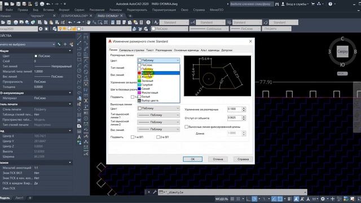The height and width of the screenshot is (203, 361).
Task: Toggle the lineweight display icon in the status bar
Action: [x=289, y=199]
